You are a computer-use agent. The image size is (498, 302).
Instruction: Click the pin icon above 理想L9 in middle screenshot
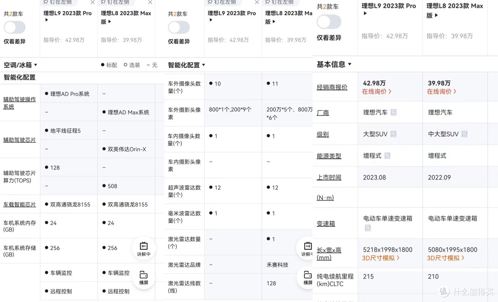[x=210, y=2]
